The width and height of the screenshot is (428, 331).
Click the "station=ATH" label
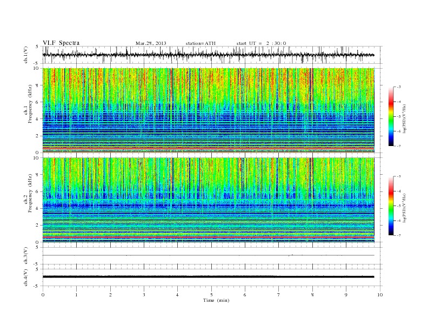[x=200, y=43]
